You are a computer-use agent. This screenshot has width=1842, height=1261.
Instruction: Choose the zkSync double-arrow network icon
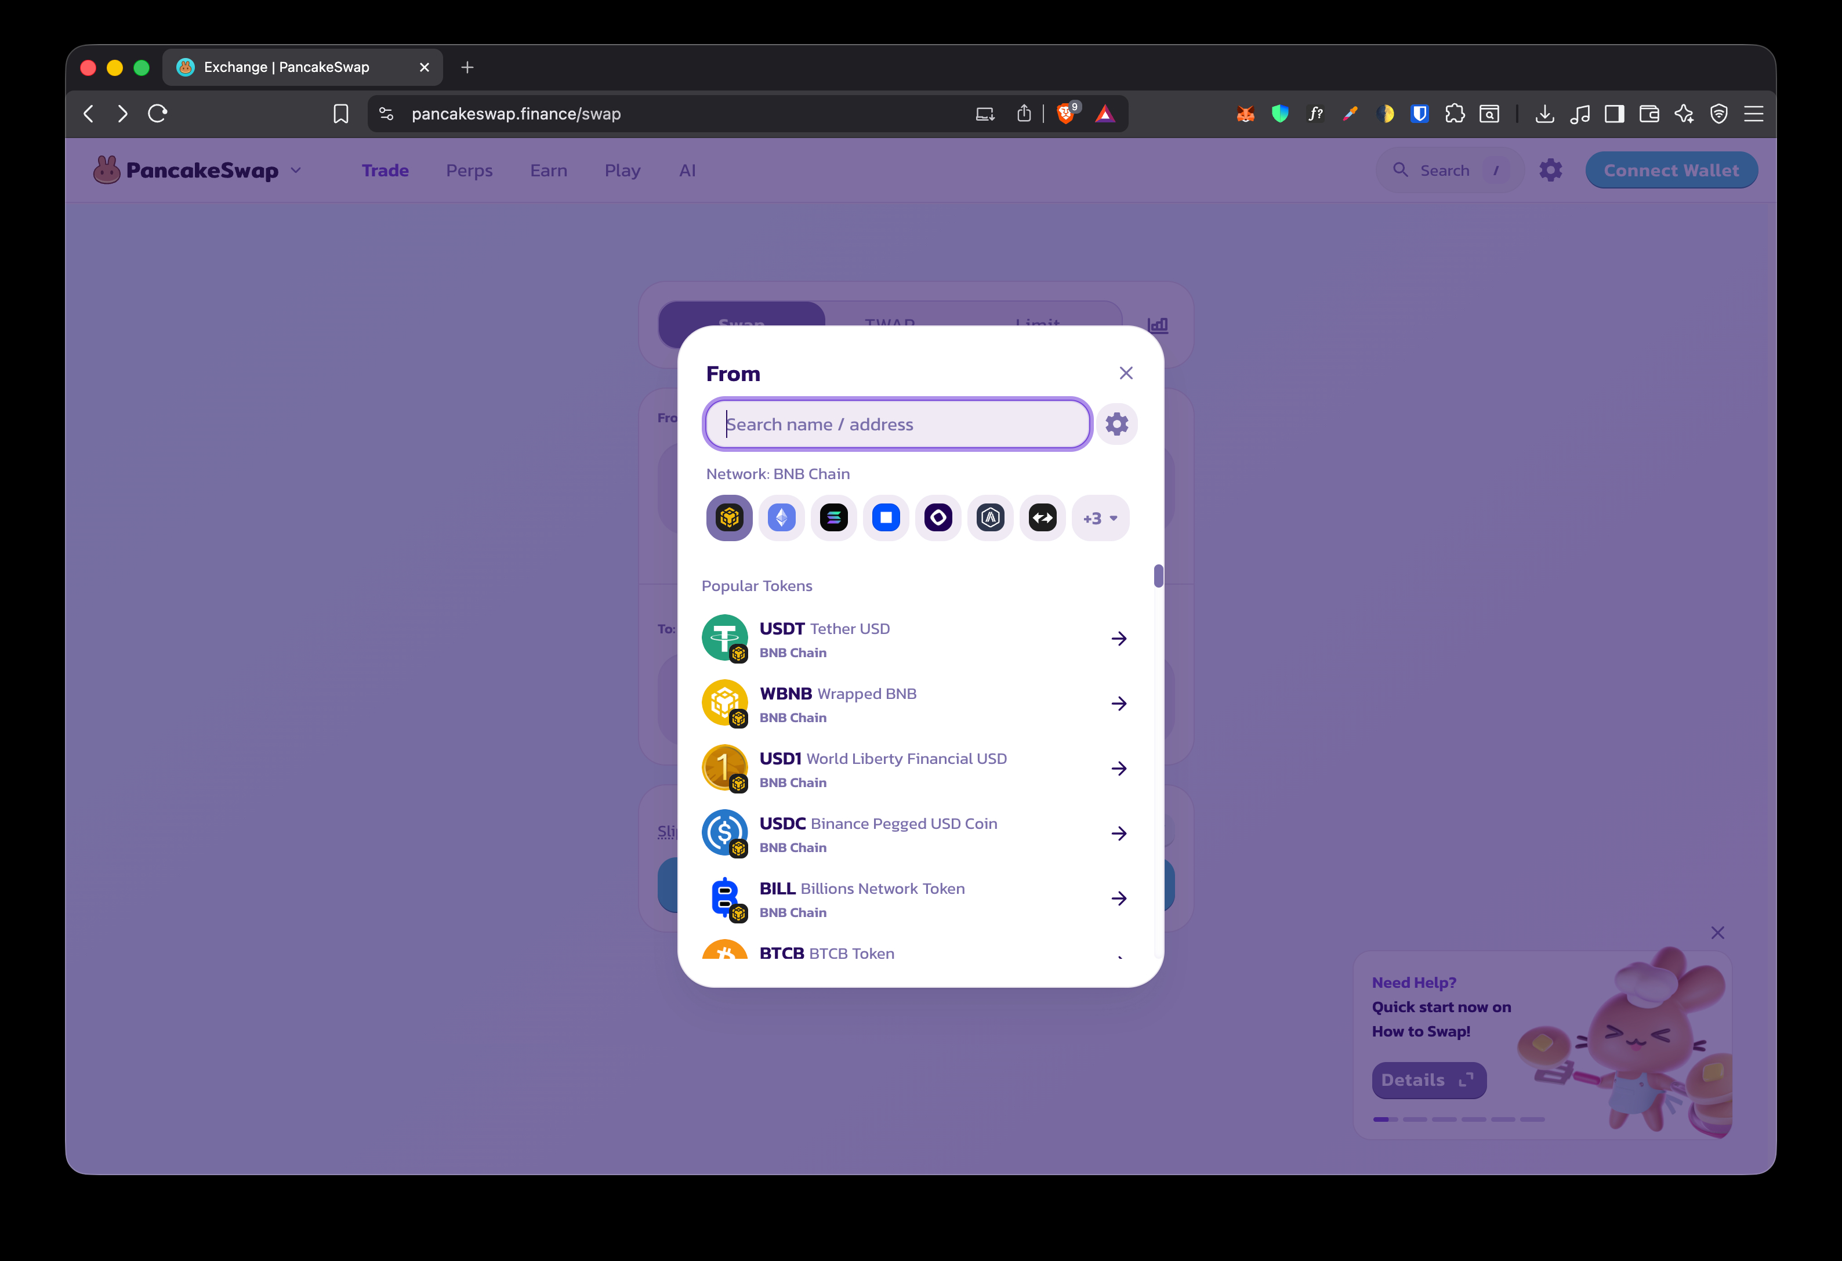(x=1043, y=517)
